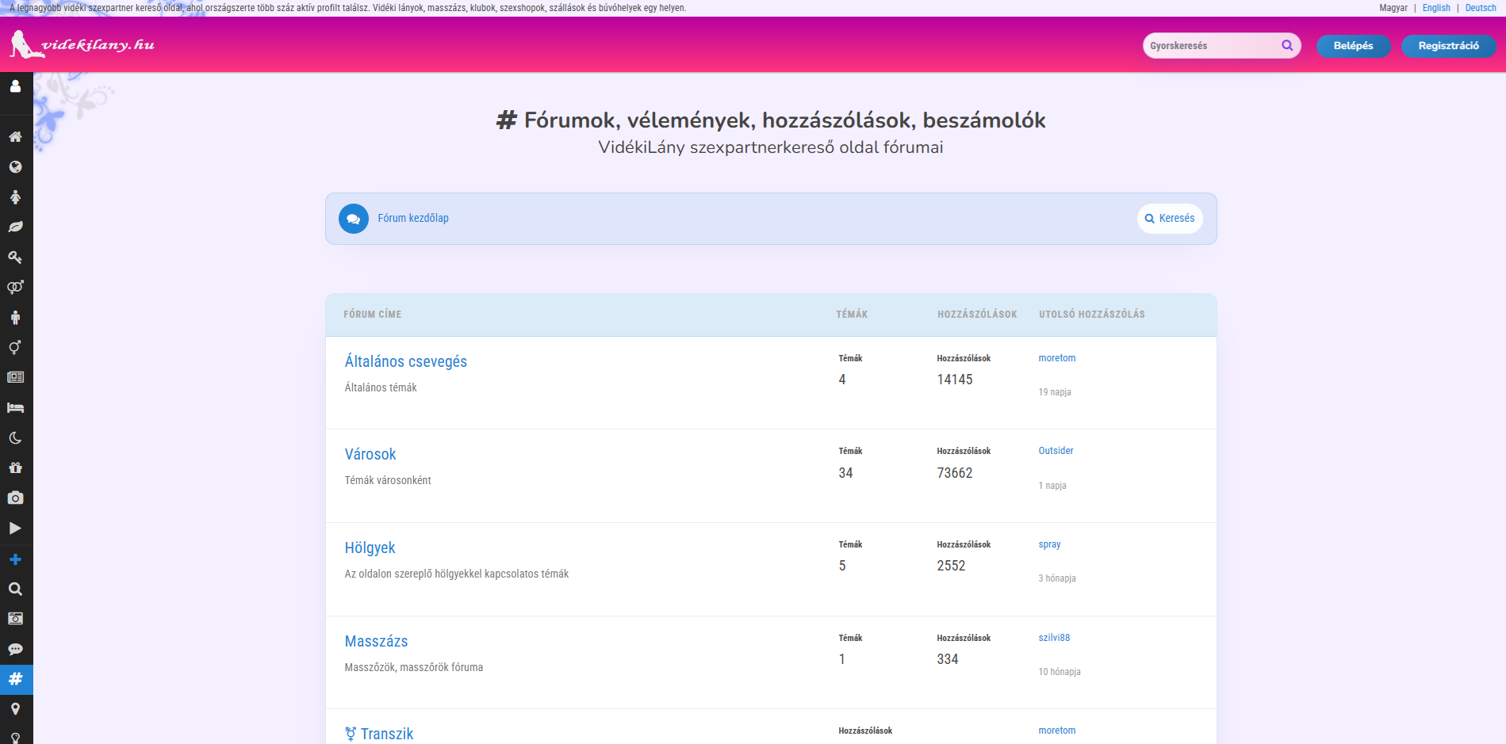Click the videkilany.hu logo
Viewport: 1506px width, 744px height.
click(x=82, y=44)
